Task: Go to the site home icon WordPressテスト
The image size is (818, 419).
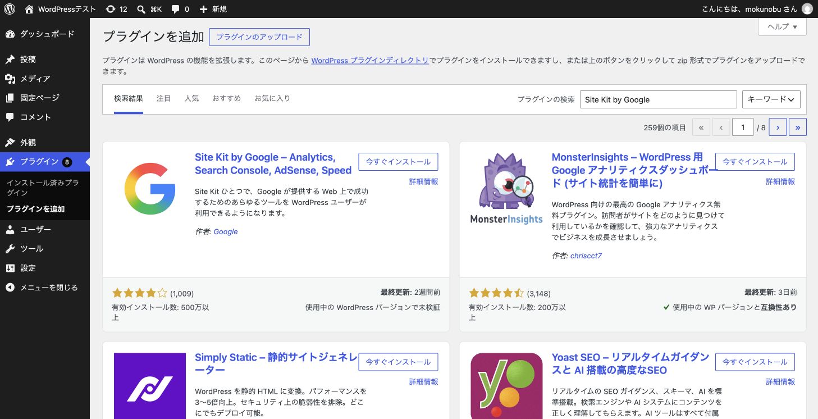Action: click(x=60, y=9)
